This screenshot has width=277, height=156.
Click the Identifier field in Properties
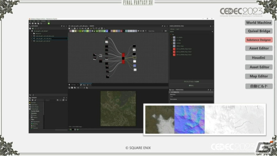pyautogui.click(x=191, y=97)
